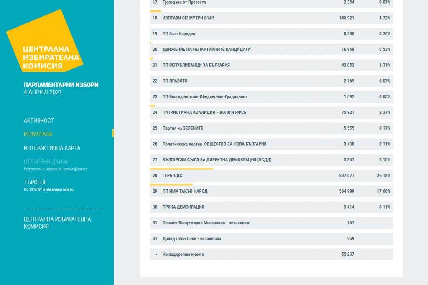
Task: Click the Партия на ЗЕЛЕНИТЕ row
Action: (271, 128)
